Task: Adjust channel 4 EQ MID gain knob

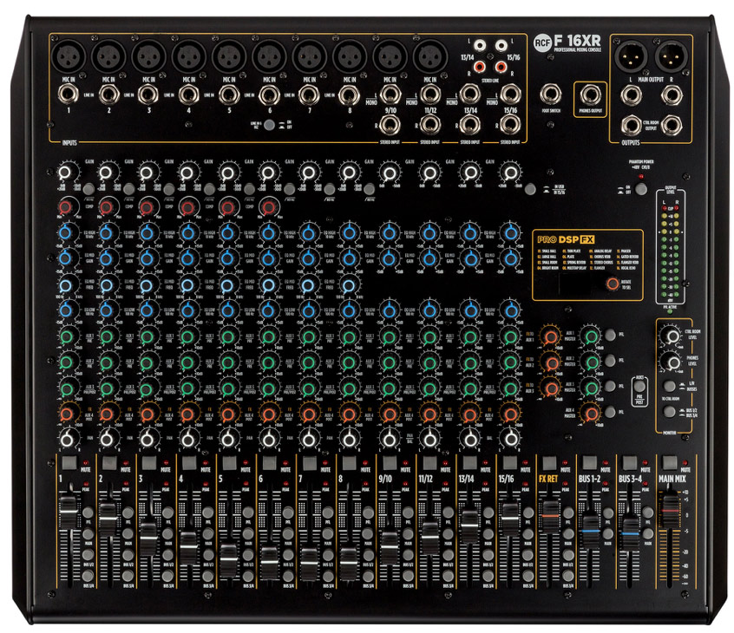Action: pyautogui.click(x=187, y=258)
